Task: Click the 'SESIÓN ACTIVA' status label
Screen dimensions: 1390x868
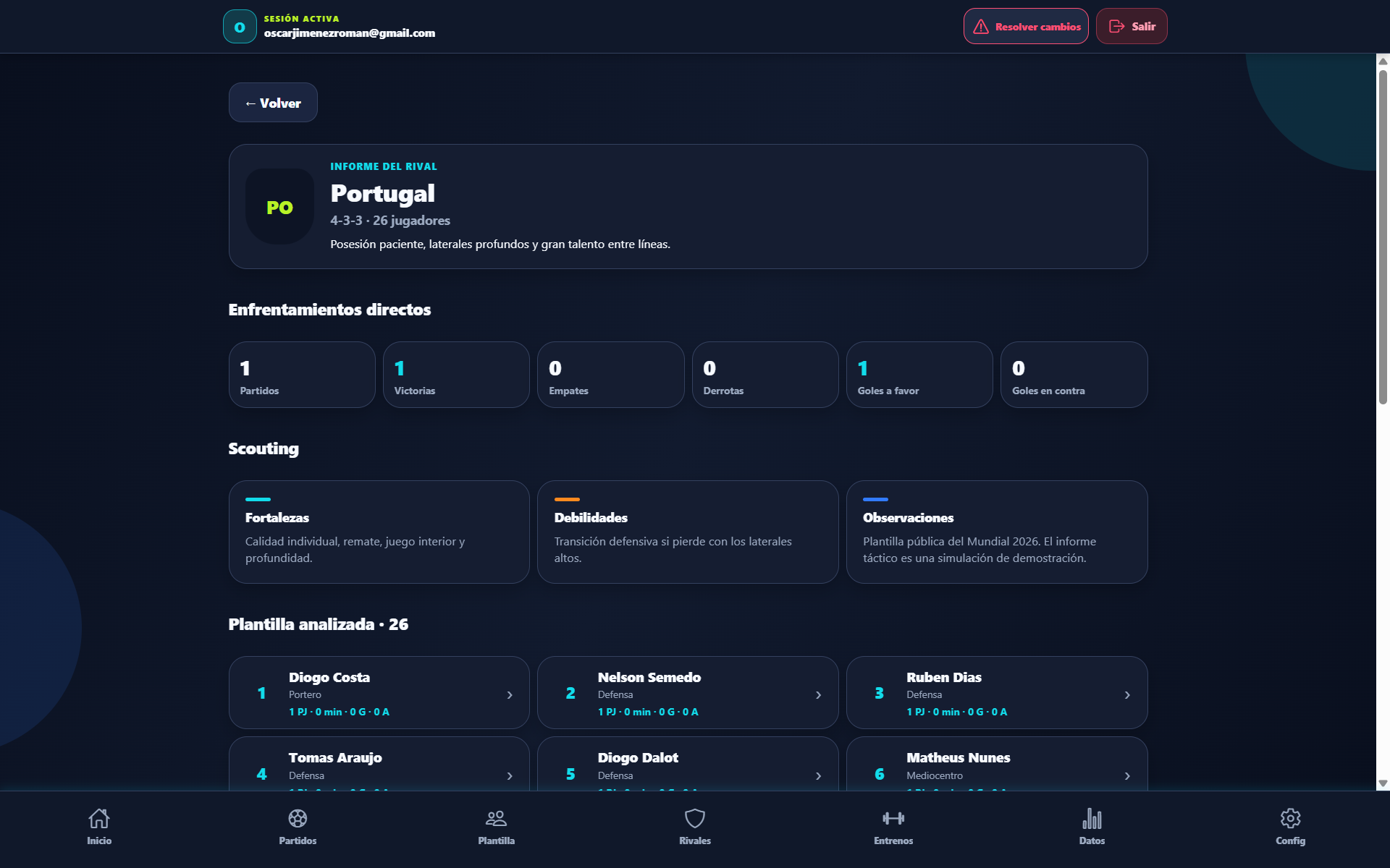Action: [x=301, y=19]
